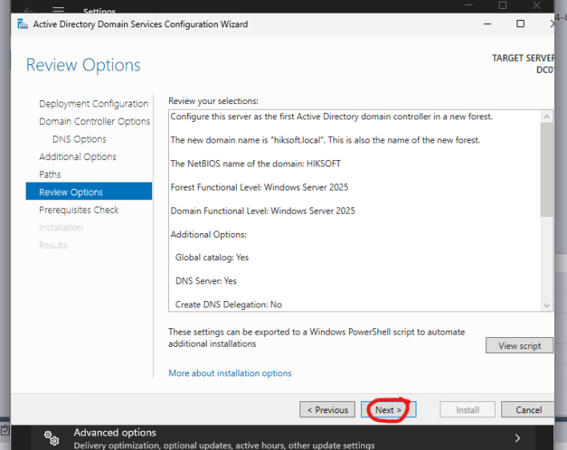Select Prerequisites Check in the sidebar
The width and height of the screenshot is (567, 450).
(78, 210)
